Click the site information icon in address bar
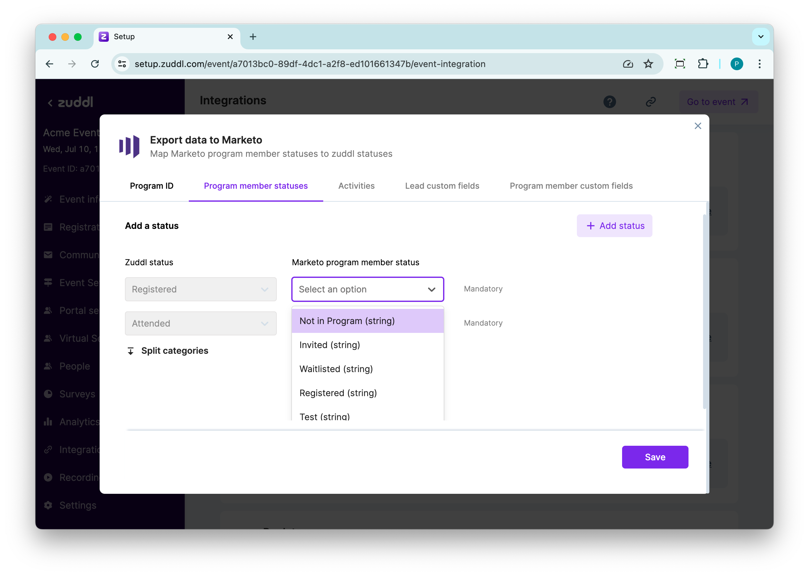This screenshot has height=576, width=809. [122, 64]
